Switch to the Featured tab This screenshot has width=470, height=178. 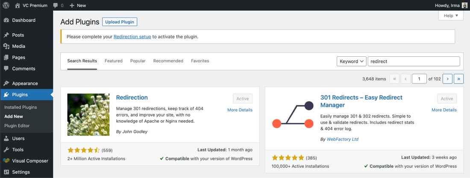114,61
